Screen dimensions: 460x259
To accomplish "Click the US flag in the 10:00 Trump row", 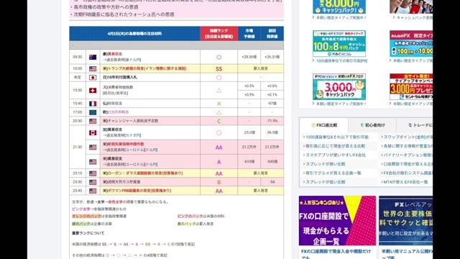I will [x=93, y=69].
